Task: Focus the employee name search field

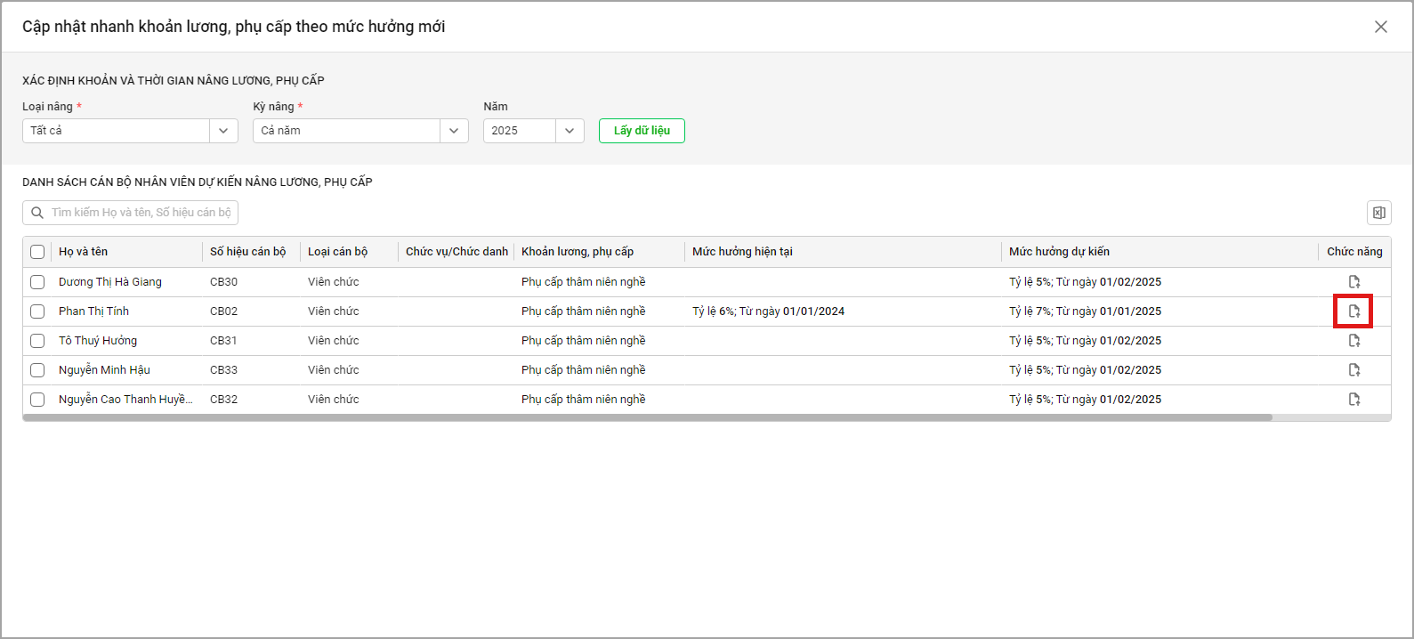Action: point(141,213)
